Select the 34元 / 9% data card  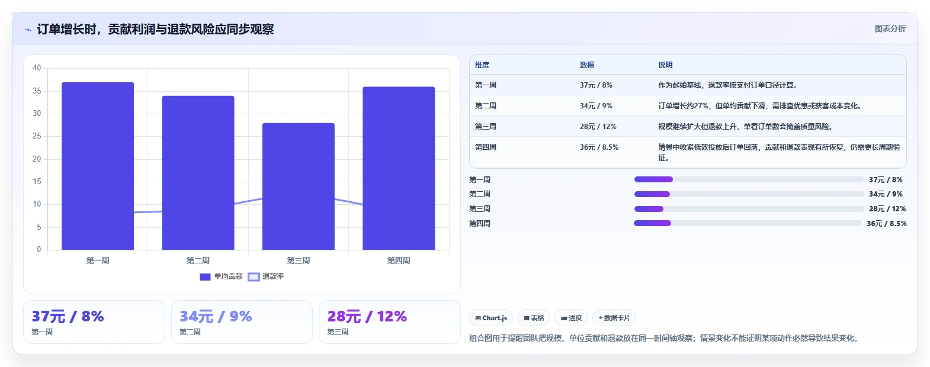pos(242,322)
